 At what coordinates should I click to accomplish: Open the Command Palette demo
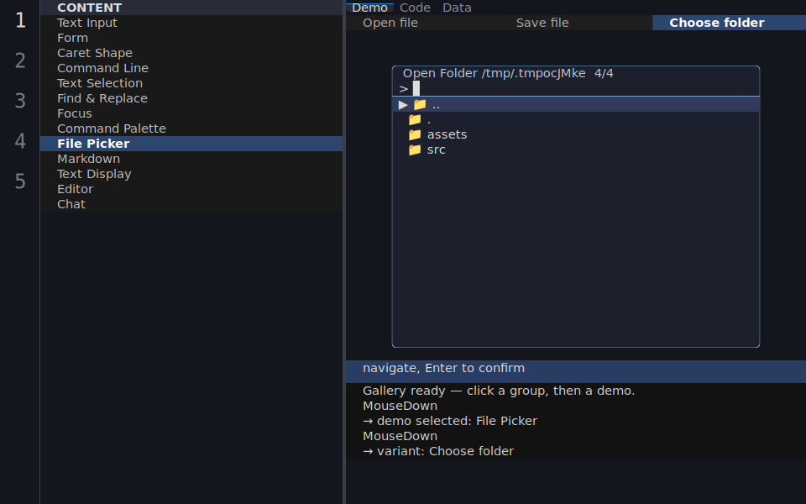click(x=191, y=129)
